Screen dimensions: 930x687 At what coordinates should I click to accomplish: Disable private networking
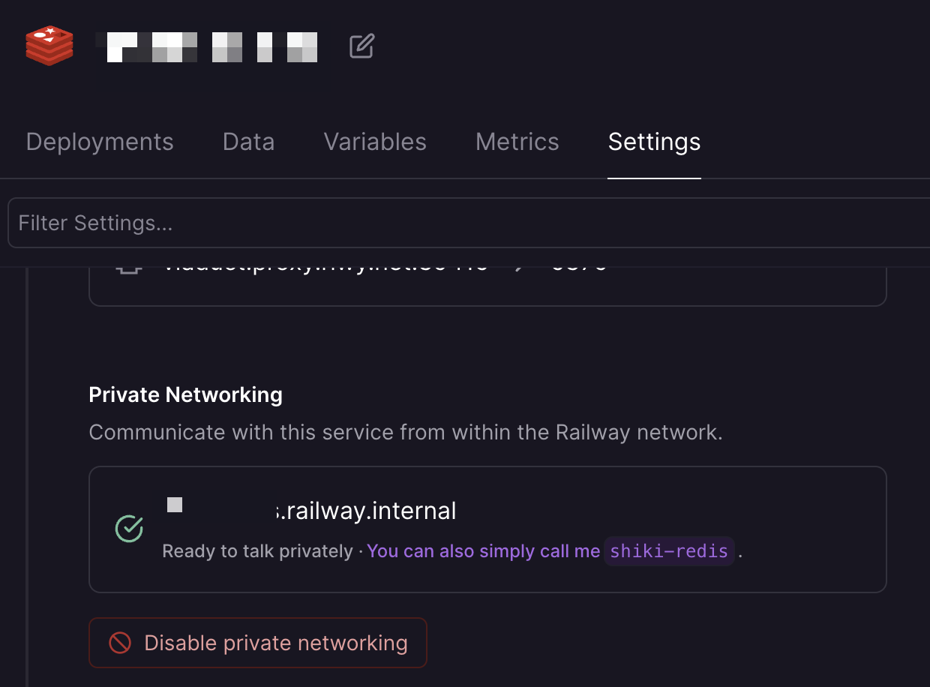[258, 642]
